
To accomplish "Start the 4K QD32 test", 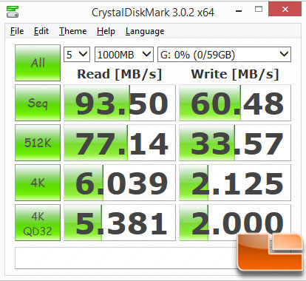I will point(38,223).
